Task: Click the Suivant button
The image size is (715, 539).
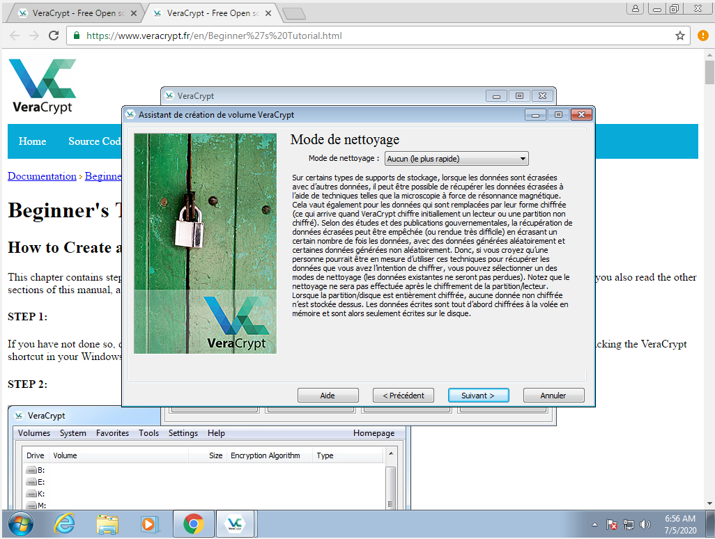Action: coord(478,396)
